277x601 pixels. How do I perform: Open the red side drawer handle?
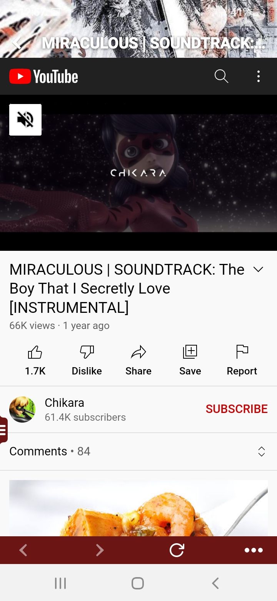click(3, 429)
